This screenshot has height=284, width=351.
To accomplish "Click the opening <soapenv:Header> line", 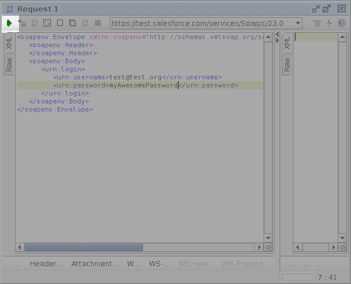I will click(x=61, y=45).
